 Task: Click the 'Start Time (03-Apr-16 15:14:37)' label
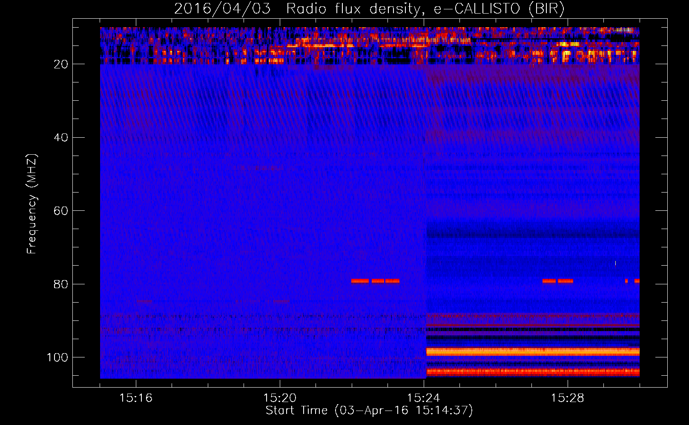(369, 411)
